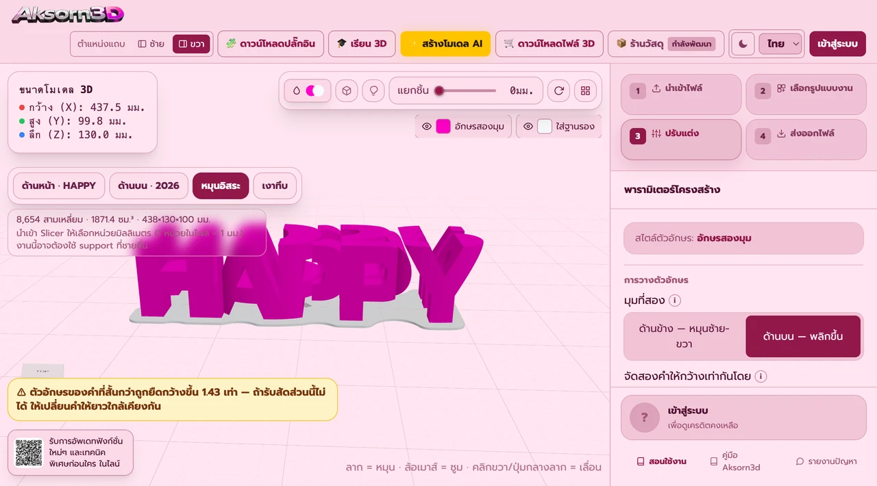
Task: Go to step 4 ส่งออกไฟล์
Action: pyautogui.click(x=806, y=140)
